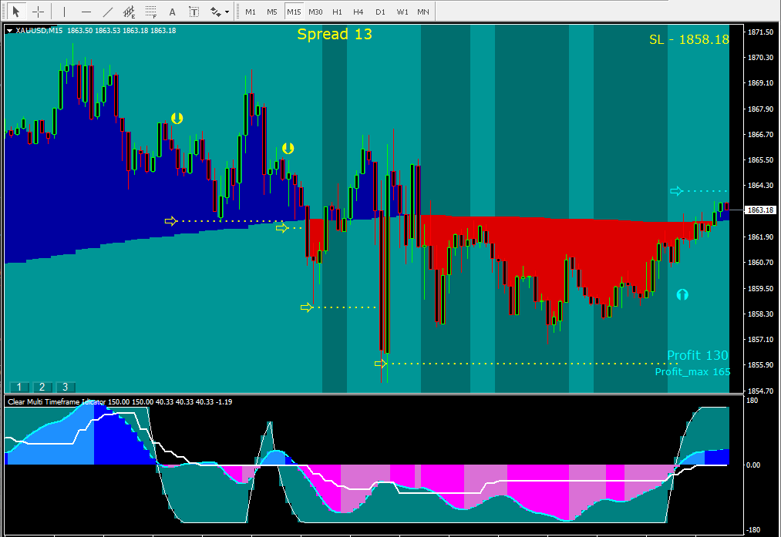Viewport: 781px width, 537px height.
Task: Click chart button 1
Action: 19,387
